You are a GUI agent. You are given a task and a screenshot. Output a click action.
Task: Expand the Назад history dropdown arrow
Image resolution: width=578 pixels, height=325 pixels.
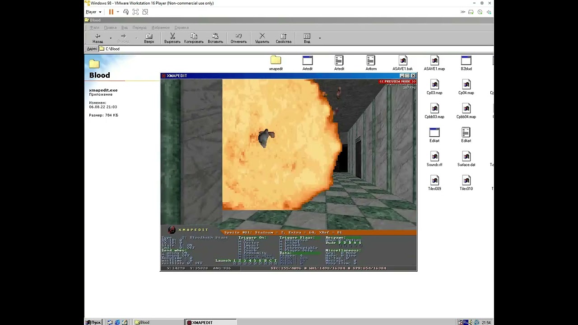[111, 38]
